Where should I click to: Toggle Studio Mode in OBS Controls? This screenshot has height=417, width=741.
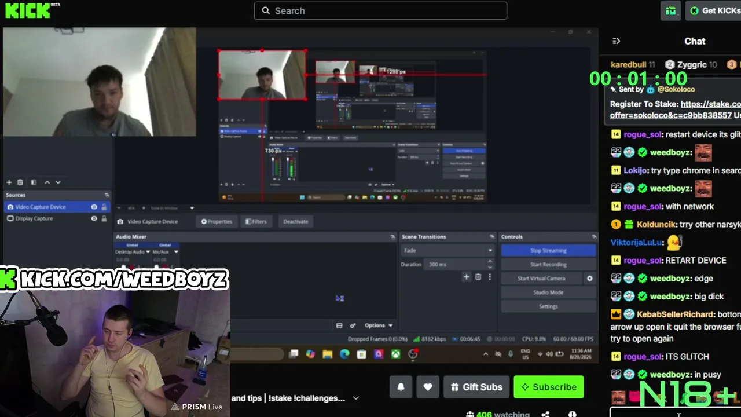[x=548, y=292]
